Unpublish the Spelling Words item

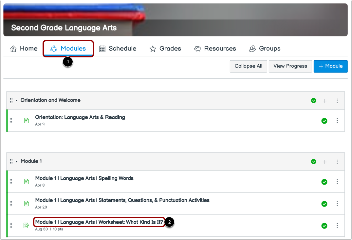tap(324, 182)
